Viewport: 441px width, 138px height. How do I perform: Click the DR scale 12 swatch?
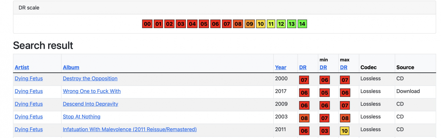pos(281,24)
